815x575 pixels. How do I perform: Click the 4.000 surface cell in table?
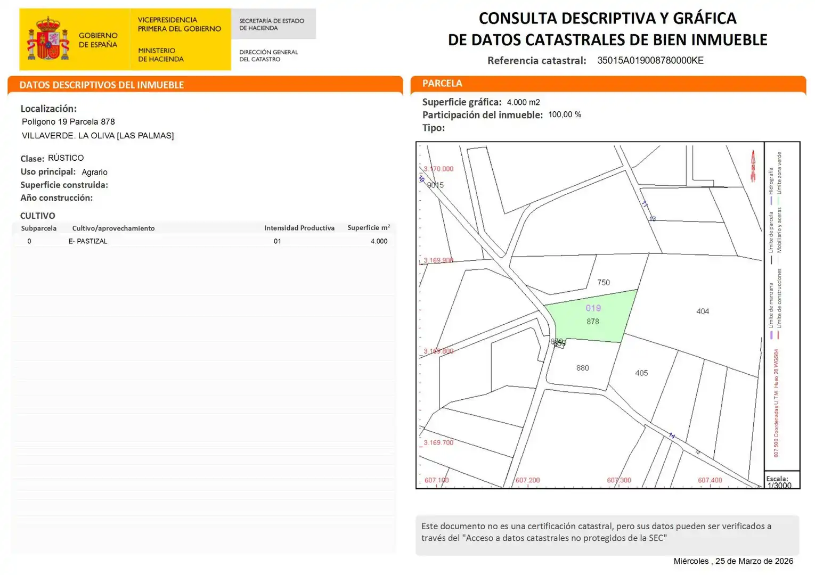click(379, 241)
